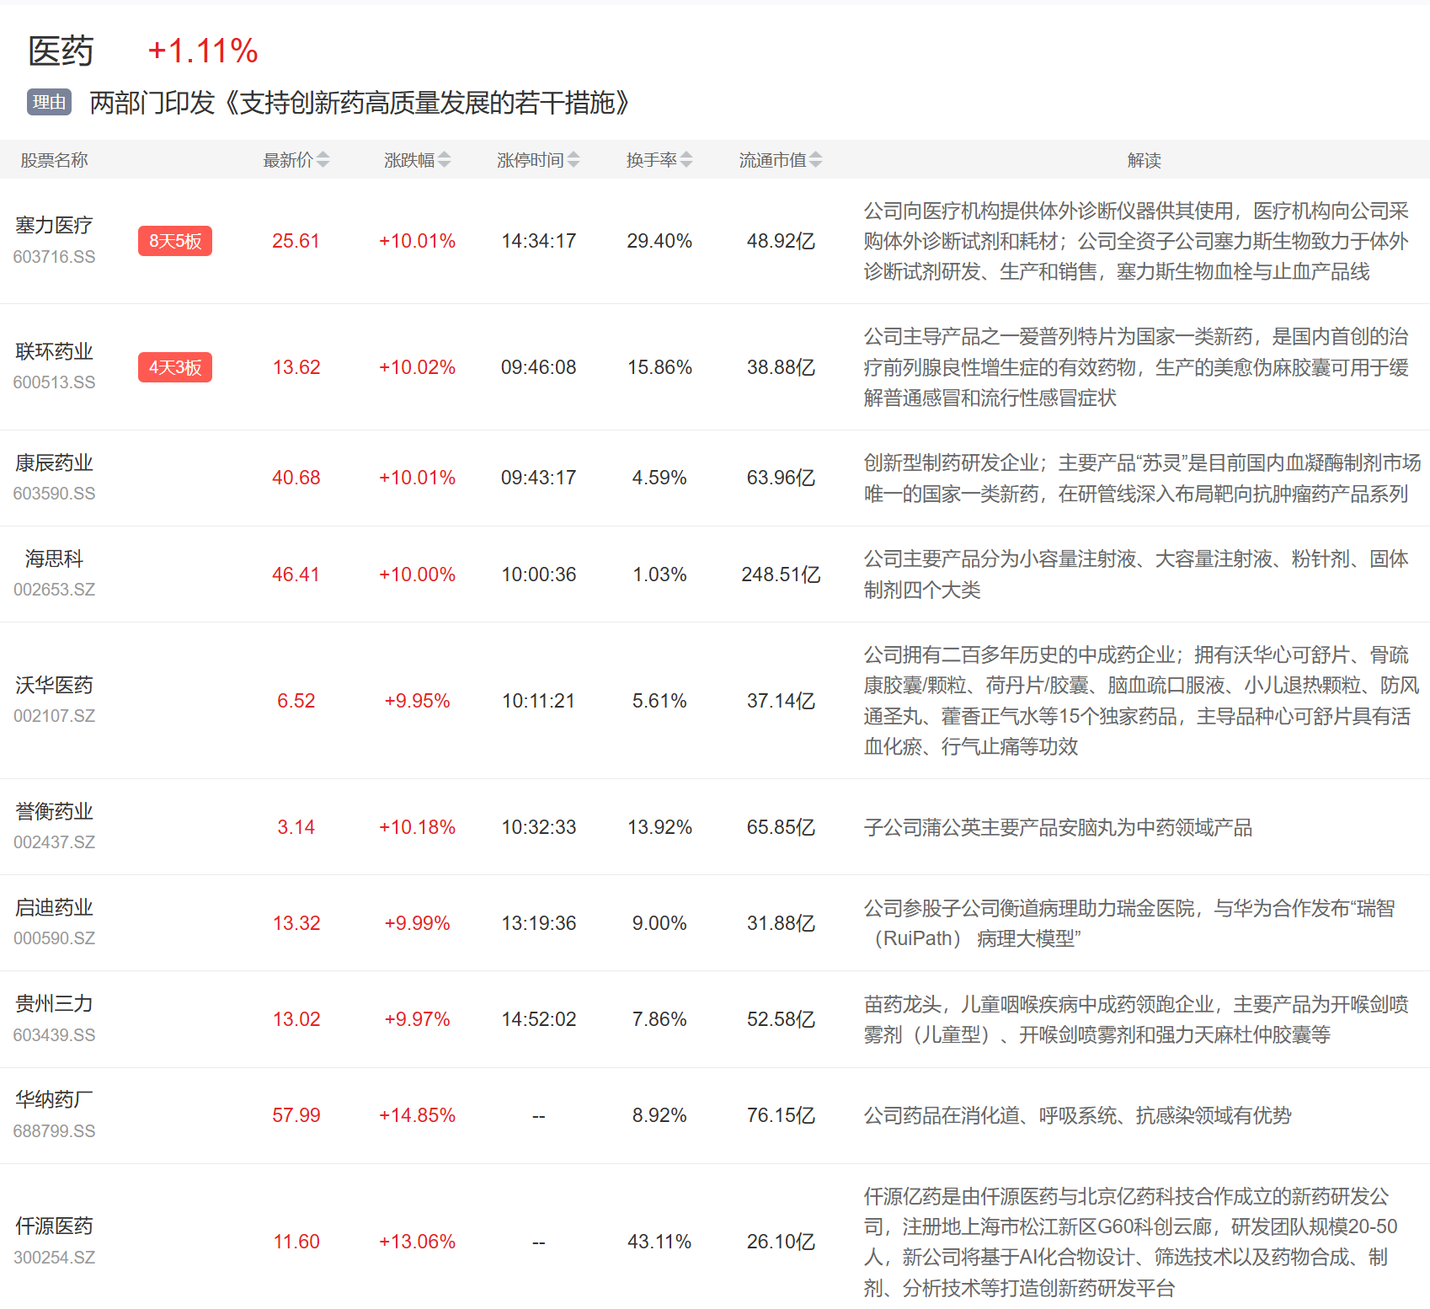Click the 4天3板 badge
The width and height of the screenshot is (1430, 1309).
(175, 368)
